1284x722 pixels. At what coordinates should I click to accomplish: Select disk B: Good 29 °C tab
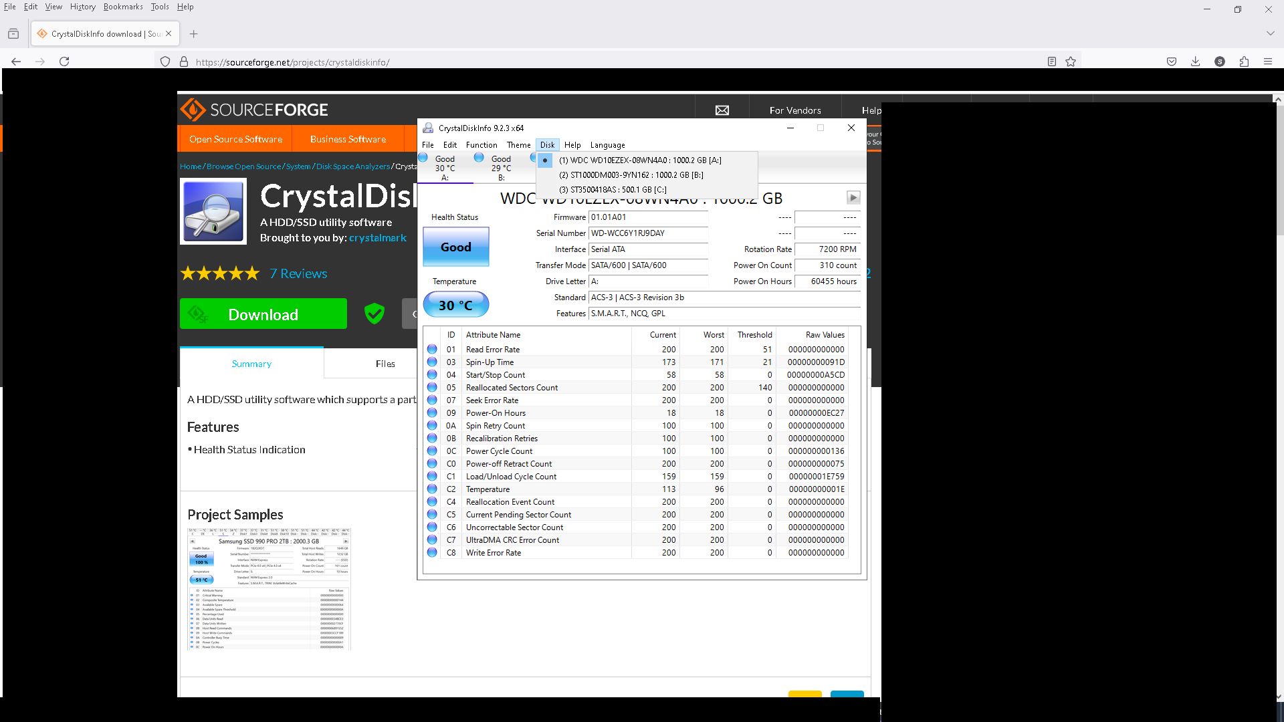[x=501, y=168]
